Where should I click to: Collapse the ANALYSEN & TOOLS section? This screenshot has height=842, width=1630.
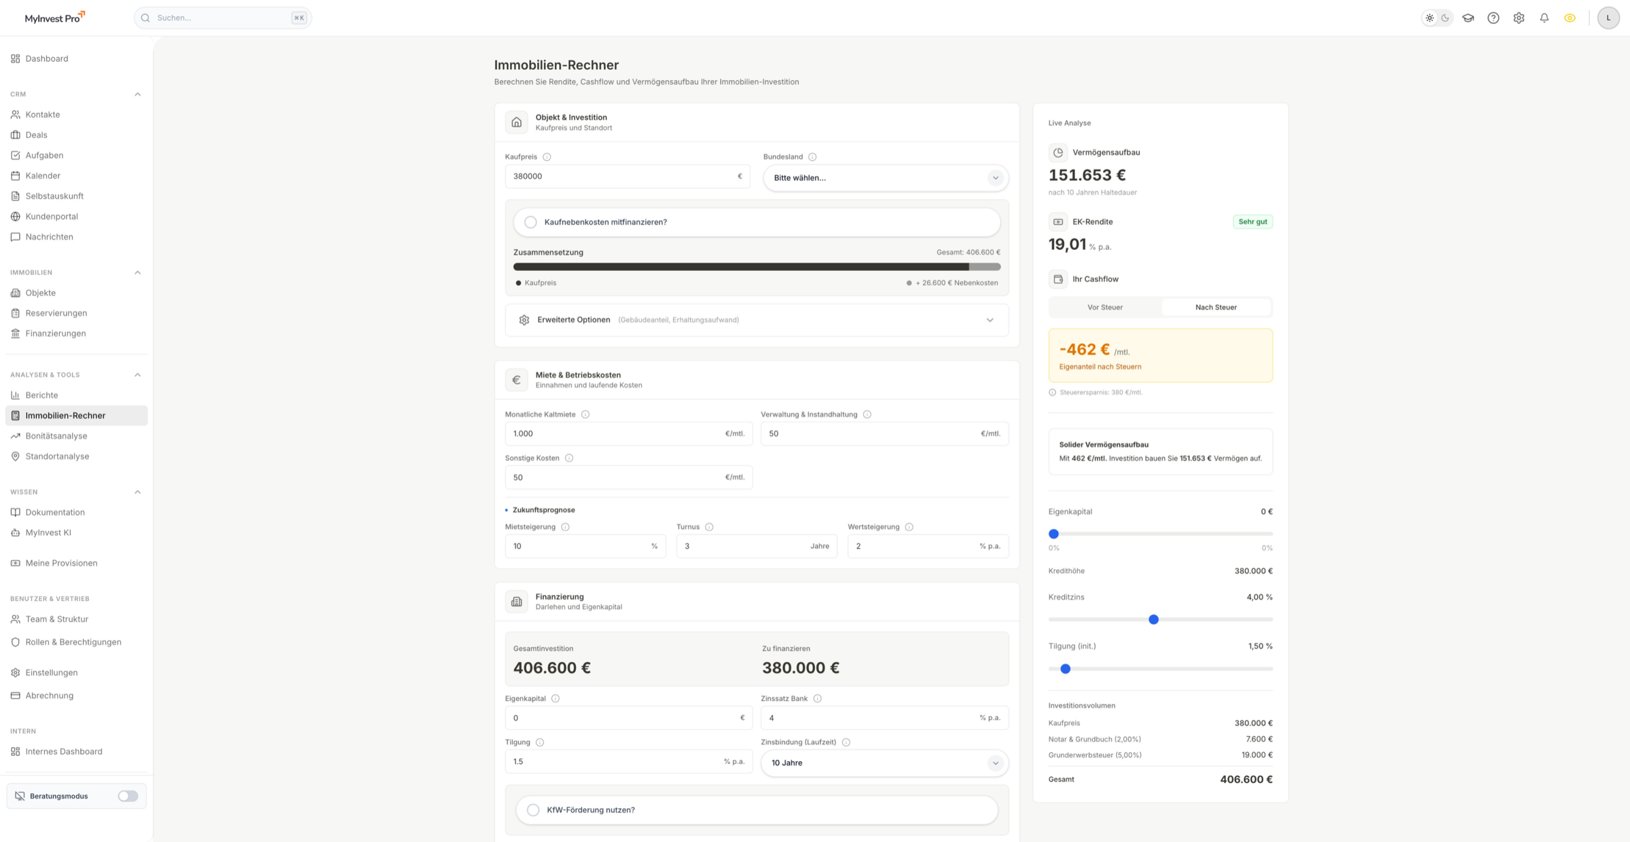138,374
